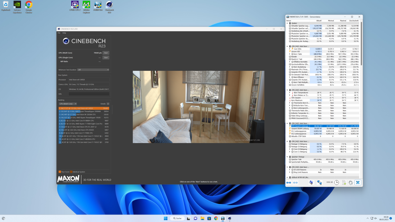Open File Explorer from the taskbar

click(202, 218)
